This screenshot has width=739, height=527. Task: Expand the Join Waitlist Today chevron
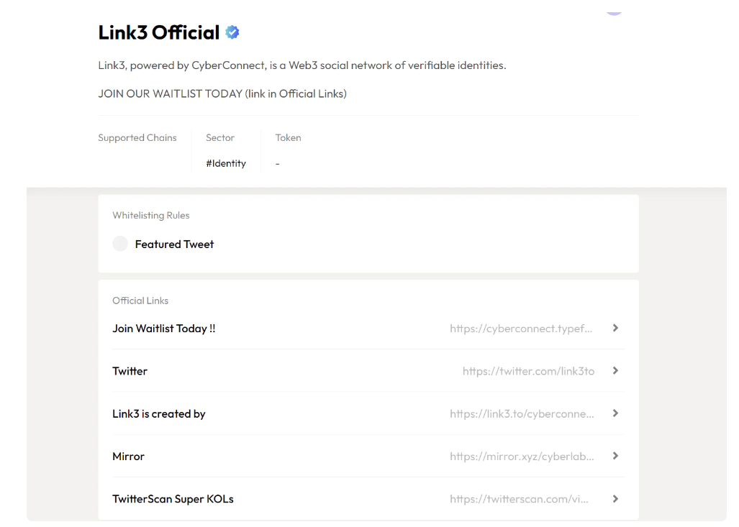(x=615, y=328)
